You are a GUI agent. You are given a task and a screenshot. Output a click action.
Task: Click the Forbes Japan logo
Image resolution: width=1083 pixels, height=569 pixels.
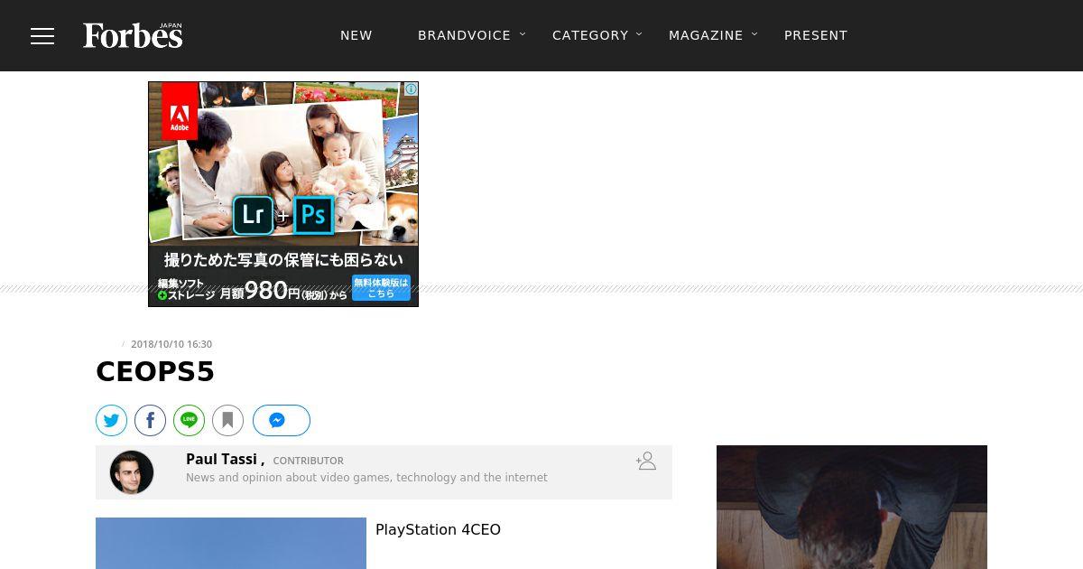click(x=133, y=35)
